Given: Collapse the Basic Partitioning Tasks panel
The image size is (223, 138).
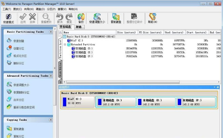Looking at the screenshot, I should (x=51, y=32).
